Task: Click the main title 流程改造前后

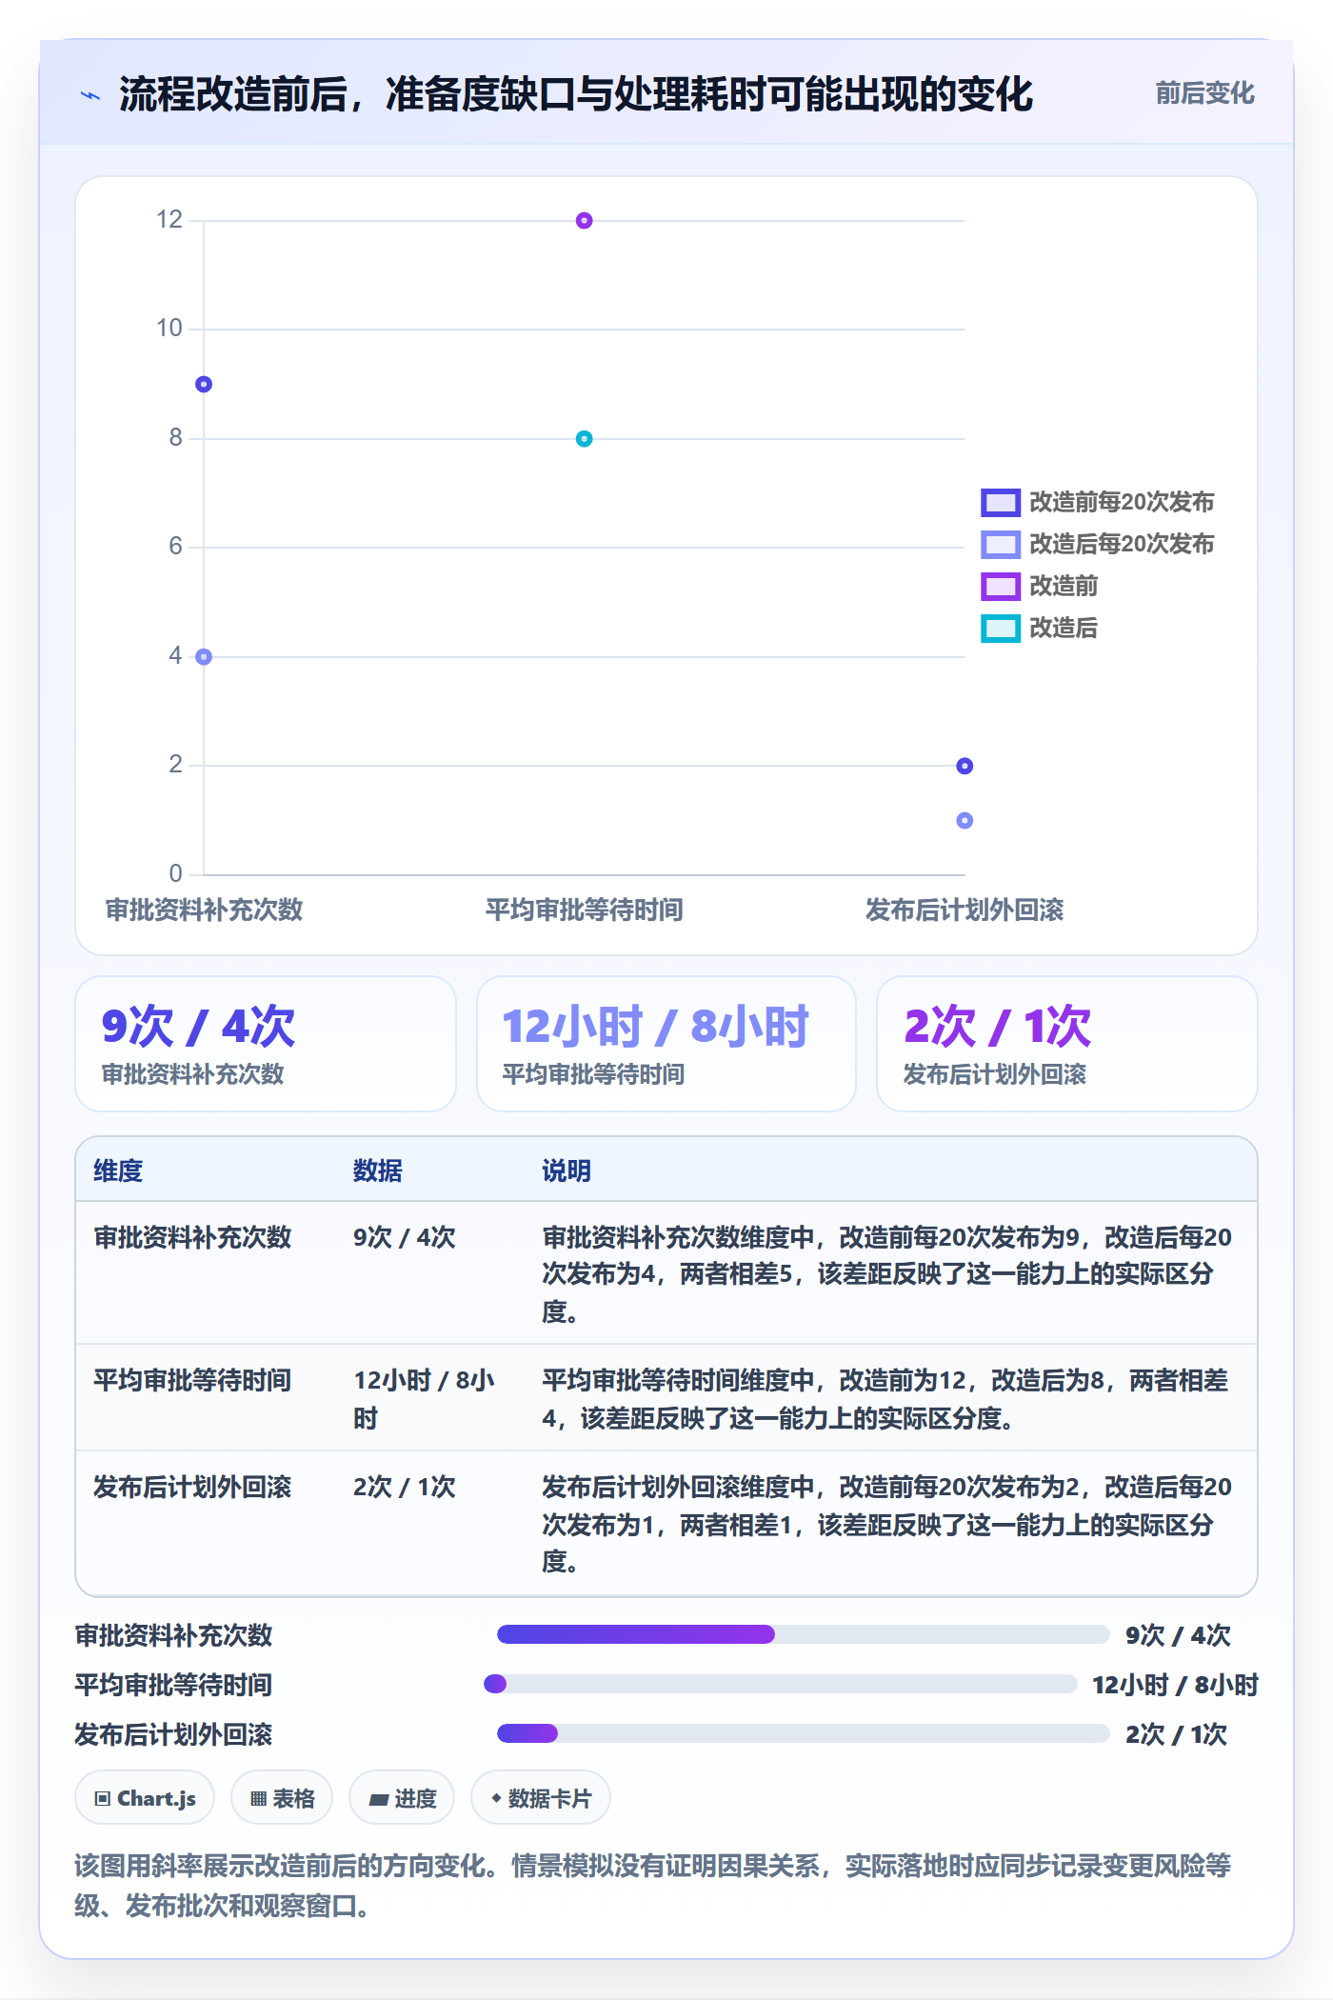Action: (x=575, y=94)
